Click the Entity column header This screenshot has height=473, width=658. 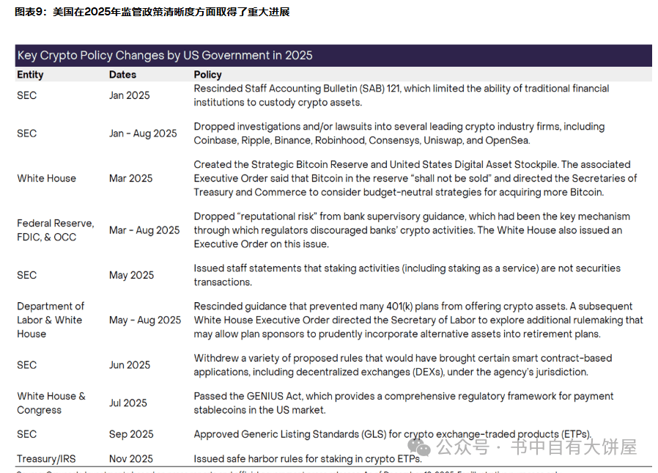[x=30, y=75]
